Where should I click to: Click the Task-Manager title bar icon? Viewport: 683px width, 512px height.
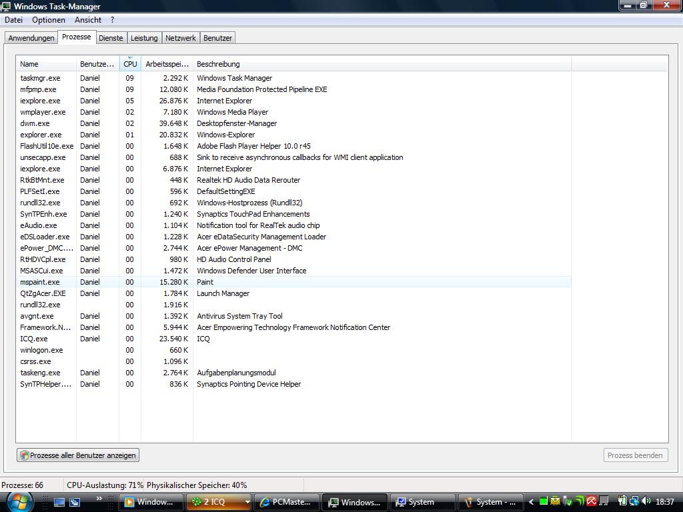6,5
